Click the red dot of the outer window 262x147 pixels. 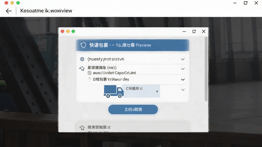tap(6, 3)
